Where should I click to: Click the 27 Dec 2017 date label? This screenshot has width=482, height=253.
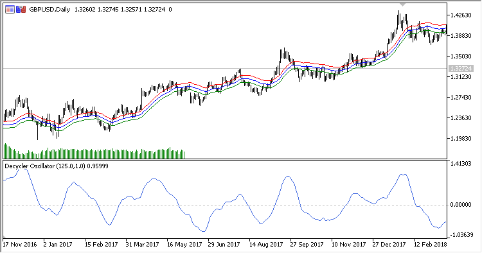[x=389, y=245]
